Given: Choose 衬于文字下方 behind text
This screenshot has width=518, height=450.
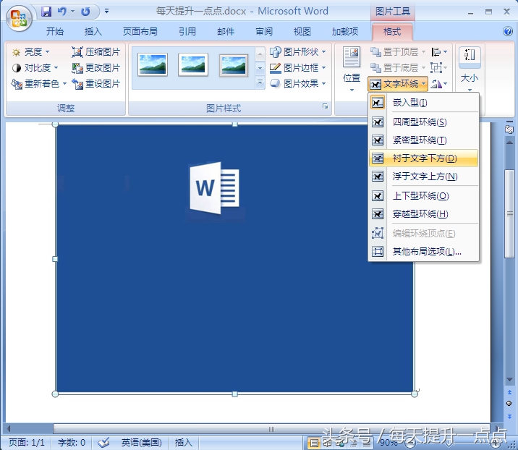Looking at the screenshot, I should 423,158.
